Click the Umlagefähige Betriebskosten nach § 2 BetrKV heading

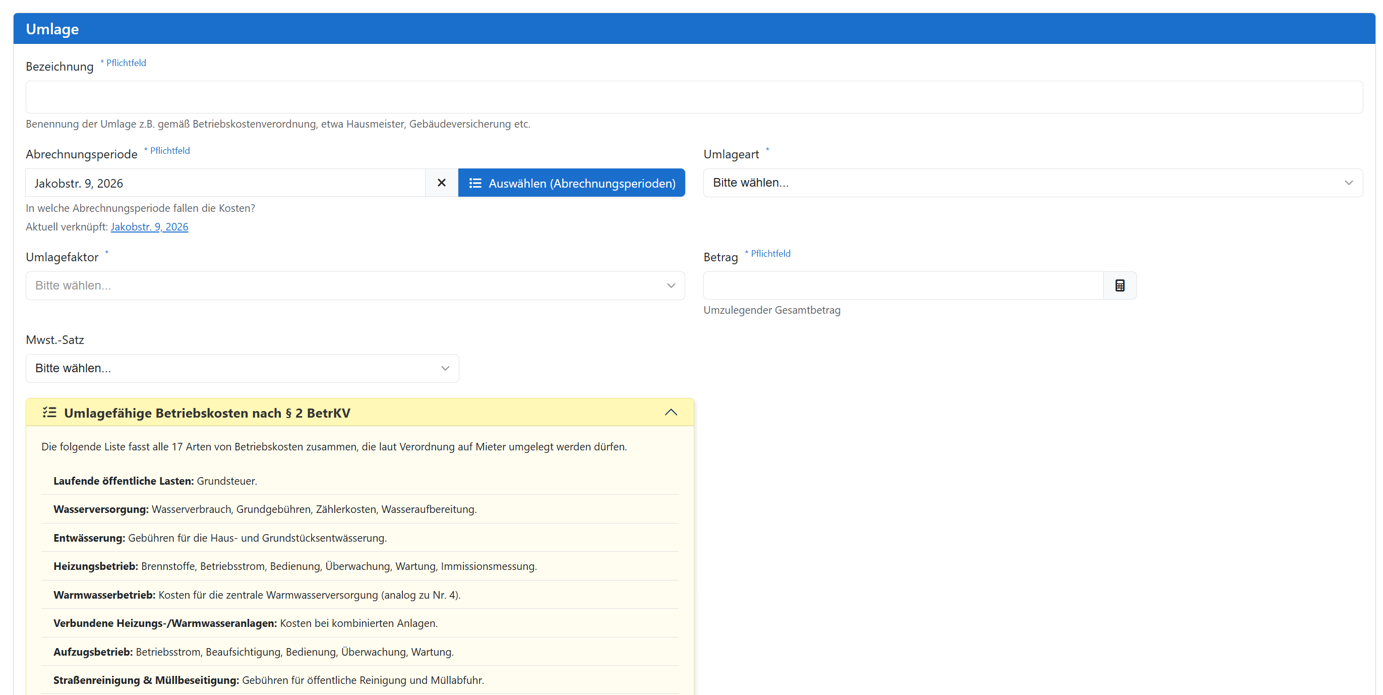[207, 413]
